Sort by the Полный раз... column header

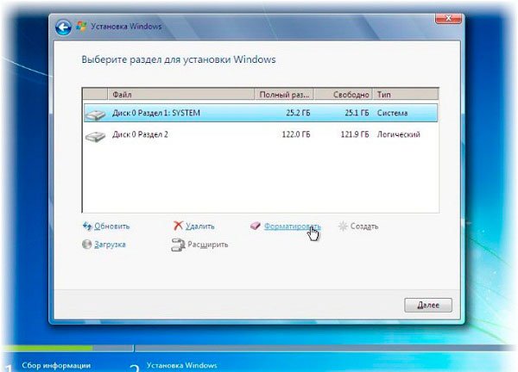(284, 95)
